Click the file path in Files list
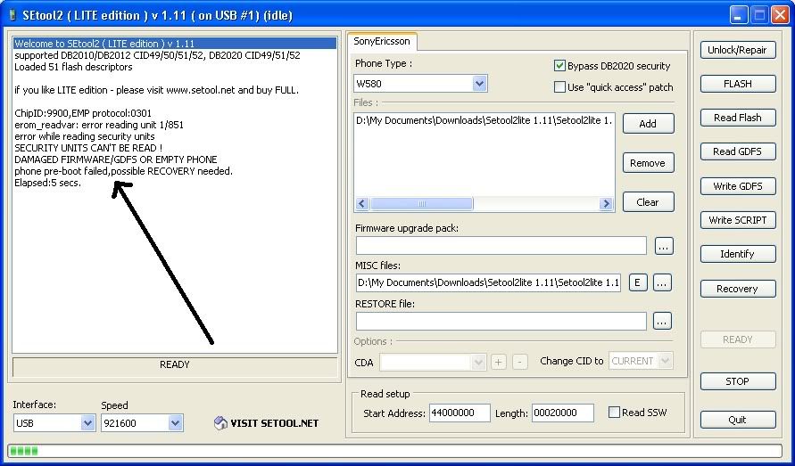This screenshot has width=795, height=466. point(484,120)
